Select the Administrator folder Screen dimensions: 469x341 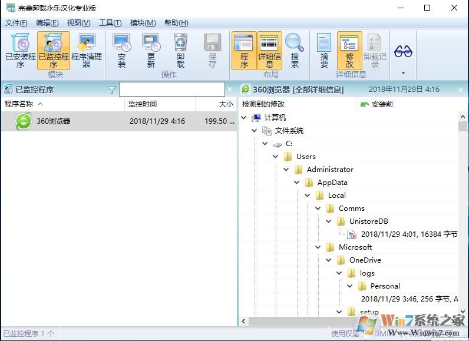click(330, 170)
